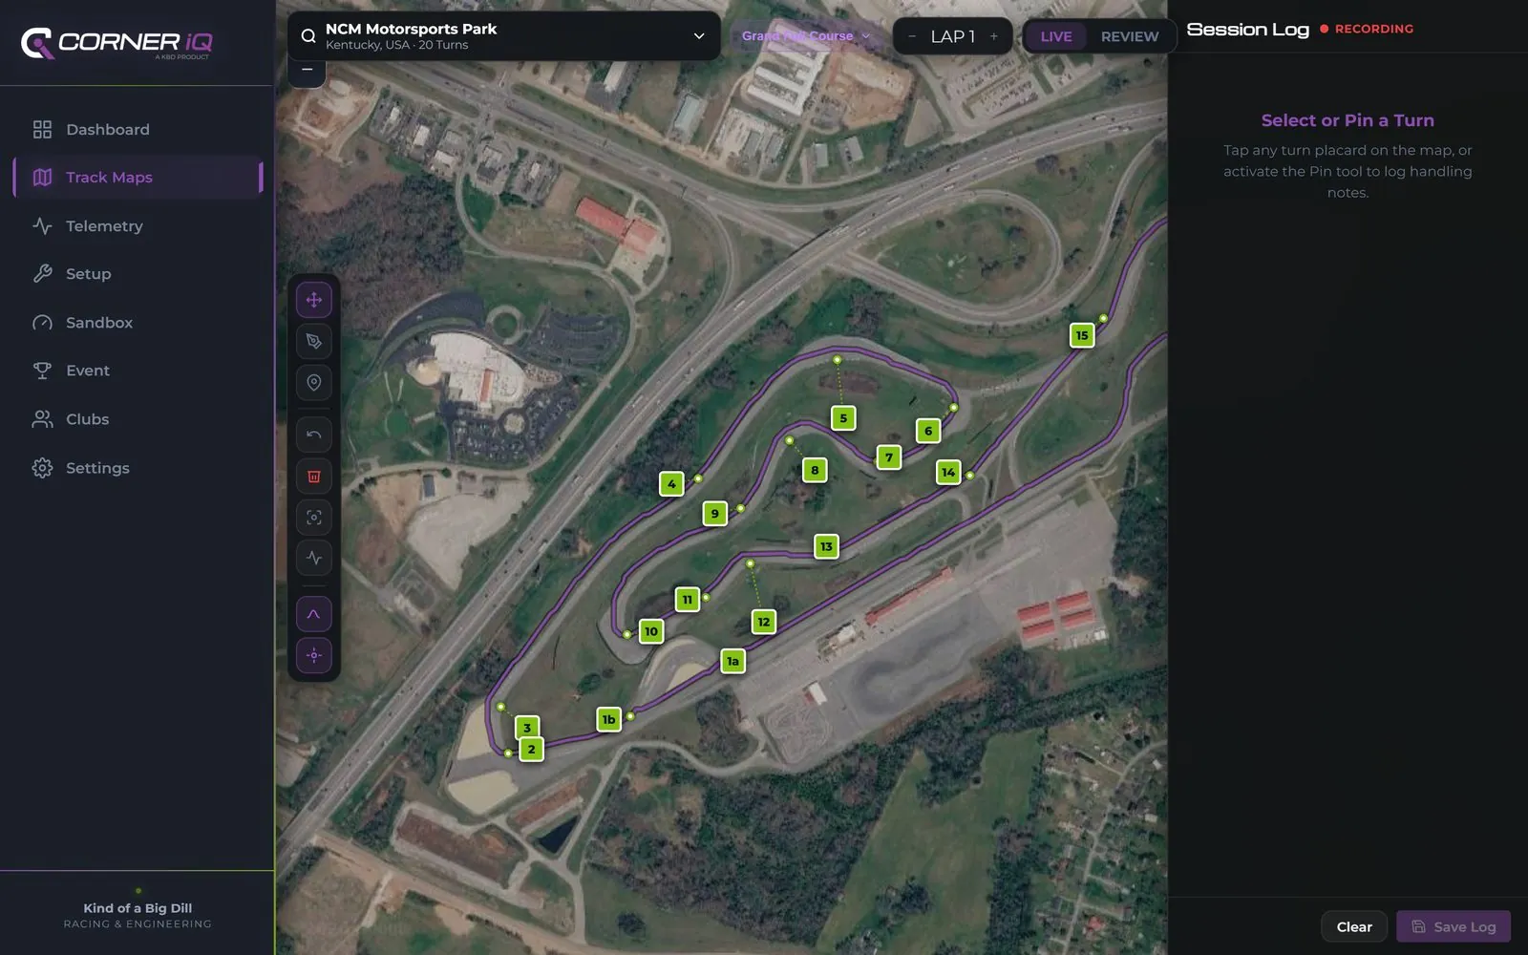This screenshot has height=955, width=1528.
Task: Open Settings in the sidebar
Action: (138, 468)
